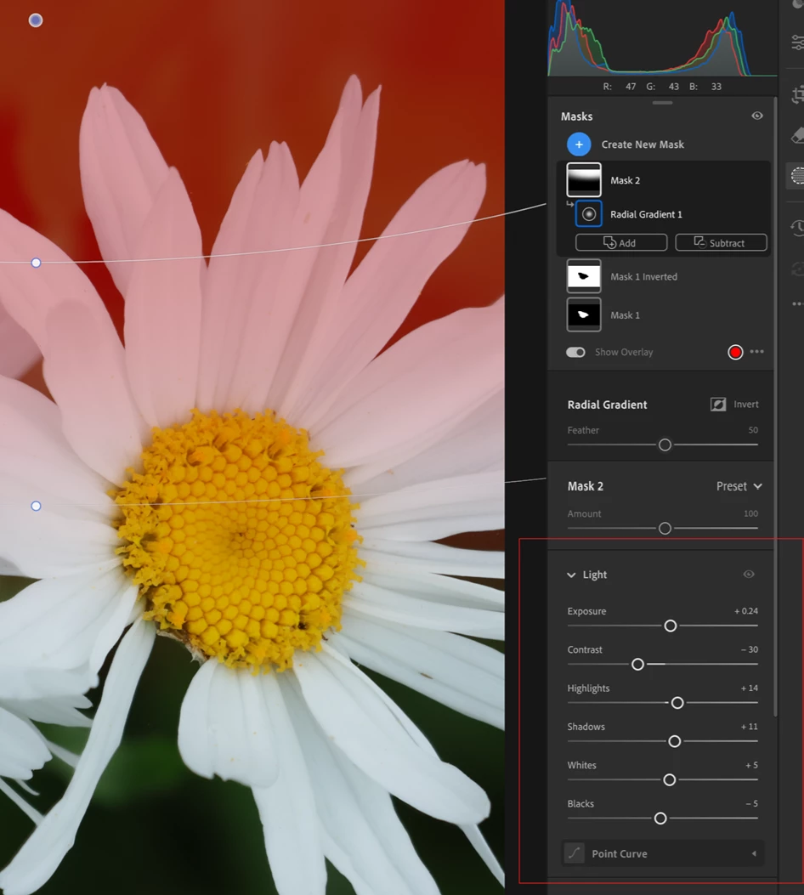
Task: Expand the Point Curve disclosure triangle
Action: click(754, 853)
